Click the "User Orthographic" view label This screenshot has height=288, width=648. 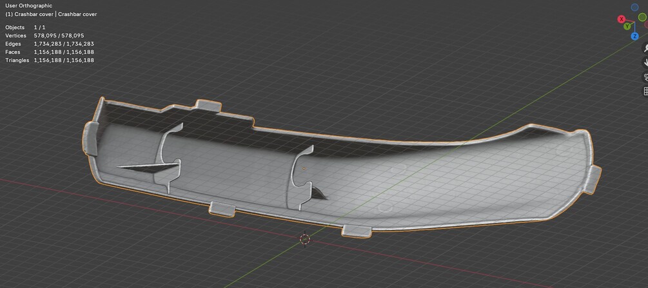tap(28, 6)
